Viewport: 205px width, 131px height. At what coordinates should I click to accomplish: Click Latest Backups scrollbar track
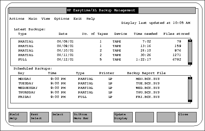pos(190,52)
